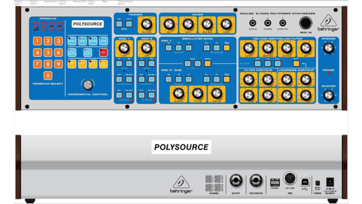The width and height of the screenshot is (362, 204).
Task: Click the PRESET button
Action: [x=72, y=41]
